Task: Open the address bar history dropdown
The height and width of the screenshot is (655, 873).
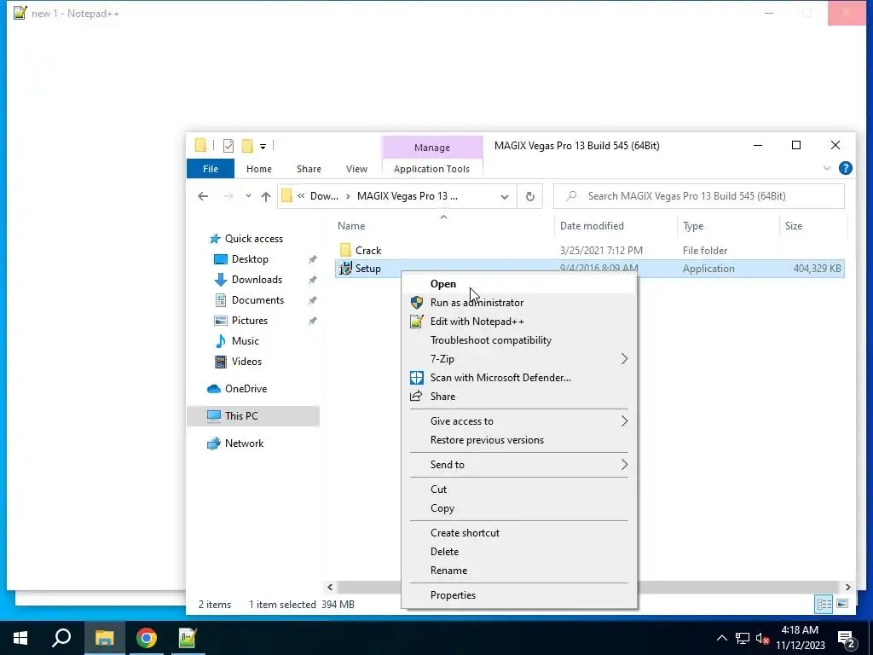Action: coord(505,197)
